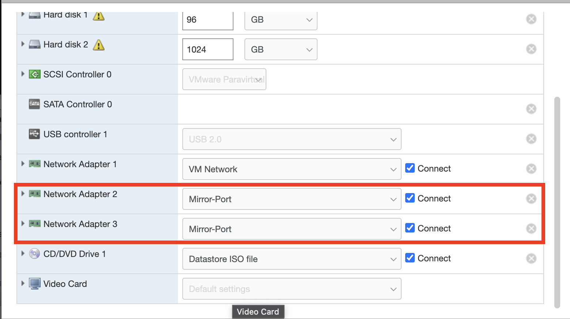Uncheck Connect for CD/DVD Drive 1
Screen dimensions: 570x319
click(410, 258)
